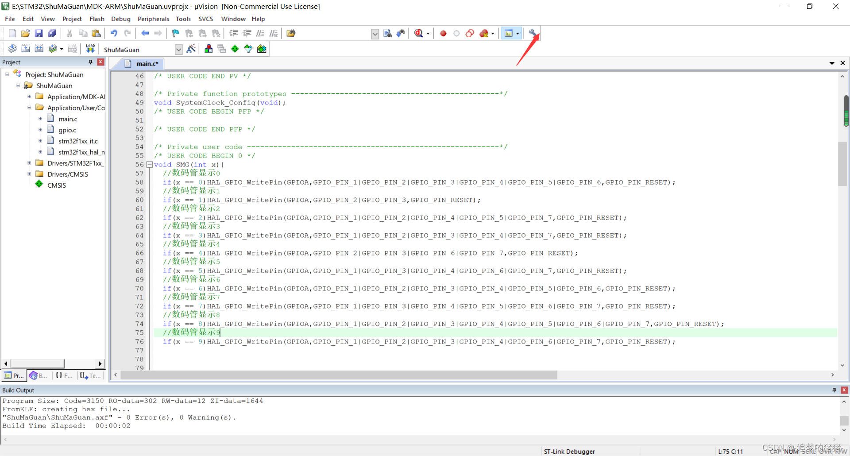
Task: Open the Peripherals menu
Action: 153,19
